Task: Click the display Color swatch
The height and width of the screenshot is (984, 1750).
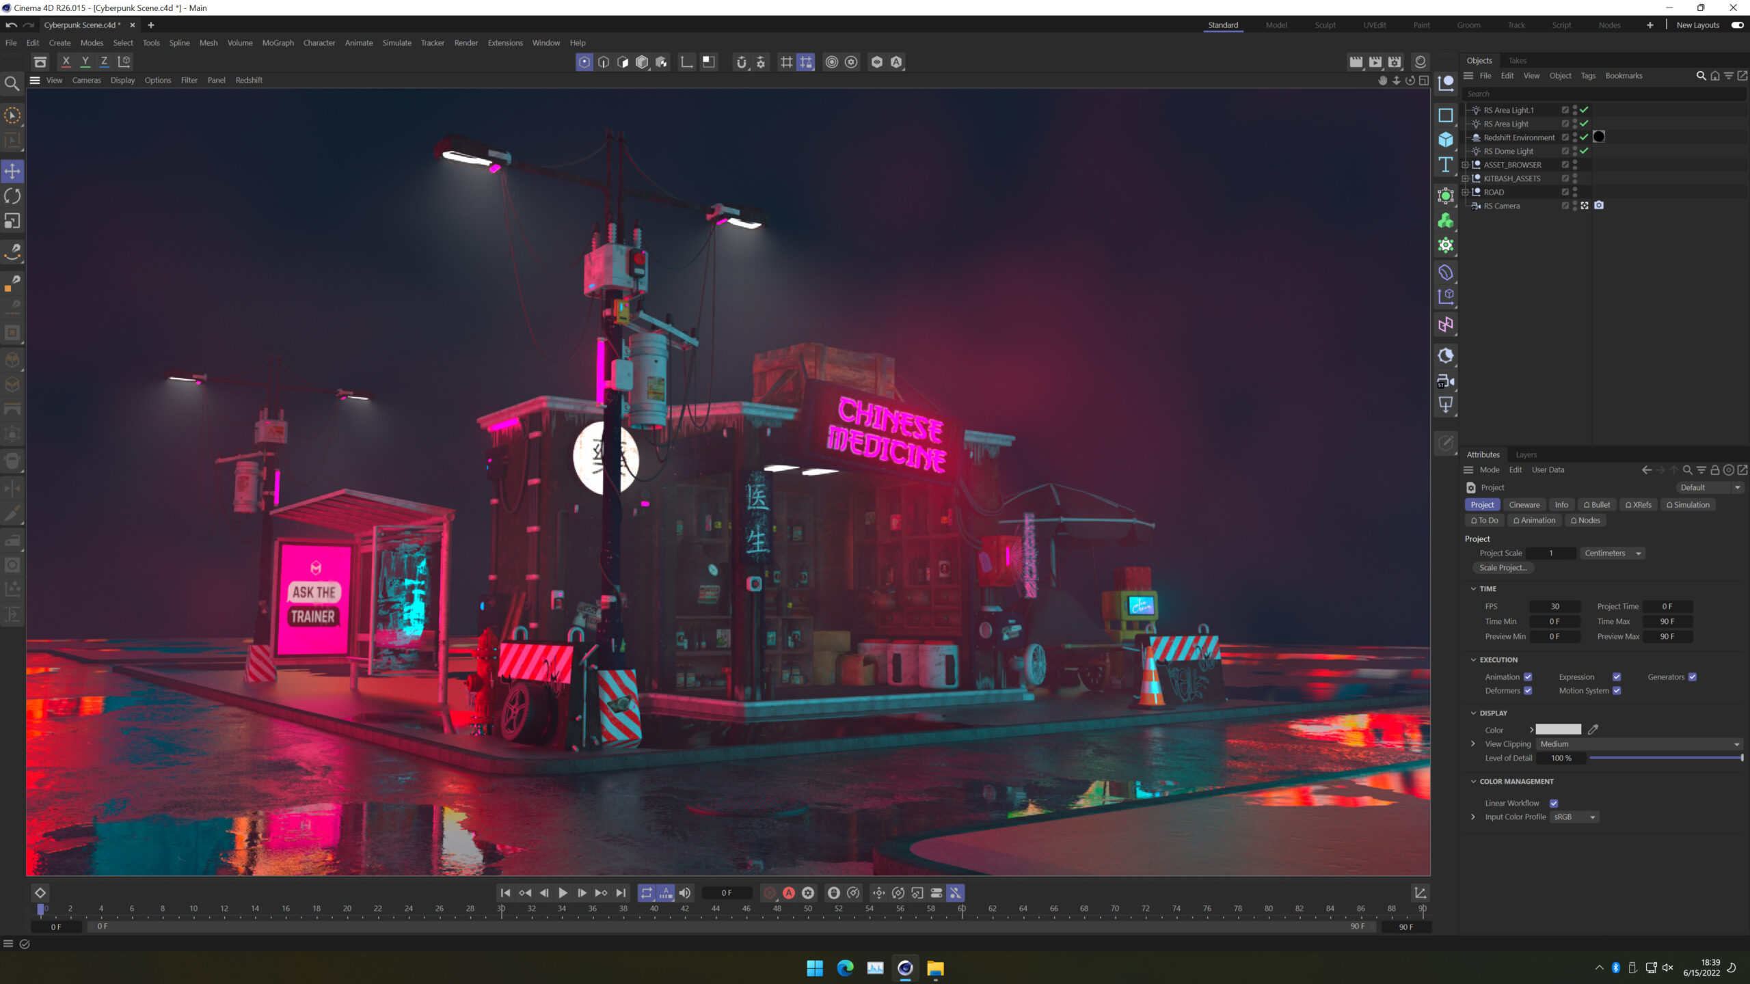Action: pyautogui.click(x=1558, y=730)
